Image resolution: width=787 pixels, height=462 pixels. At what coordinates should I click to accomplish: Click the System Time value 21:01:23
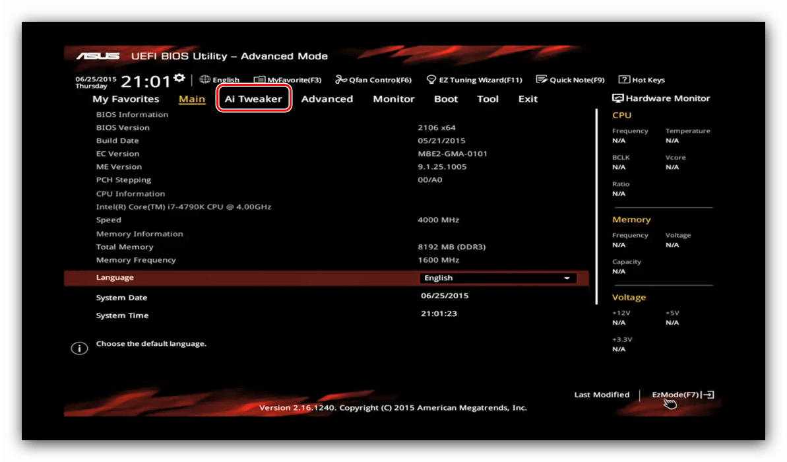click(x=439, y=313)
